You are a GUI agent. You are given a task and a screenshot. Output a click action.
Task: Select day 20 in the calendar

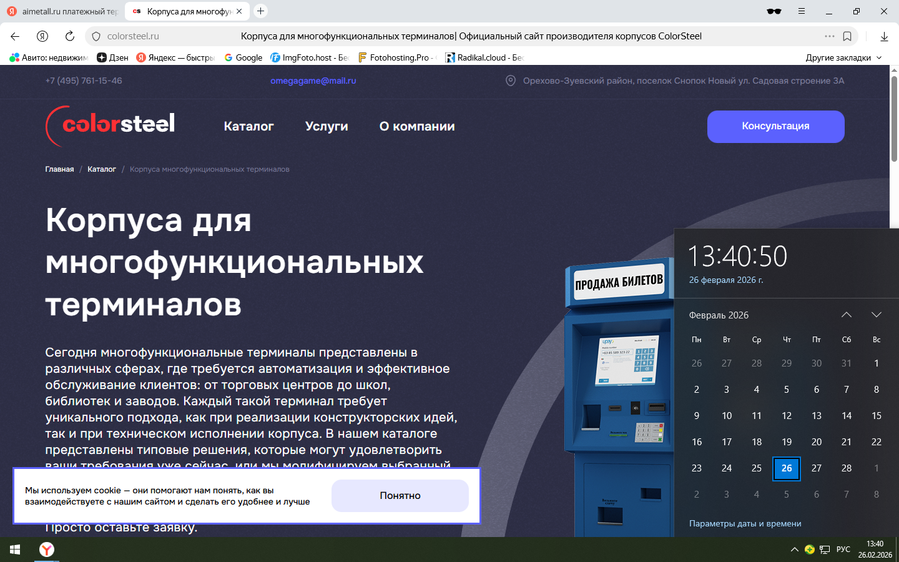click(817, 442)
